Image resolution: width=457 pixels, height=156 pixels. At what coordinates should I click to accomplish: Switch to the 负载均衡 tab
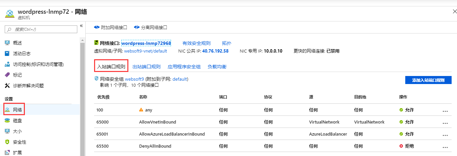[x=217, y=67]
